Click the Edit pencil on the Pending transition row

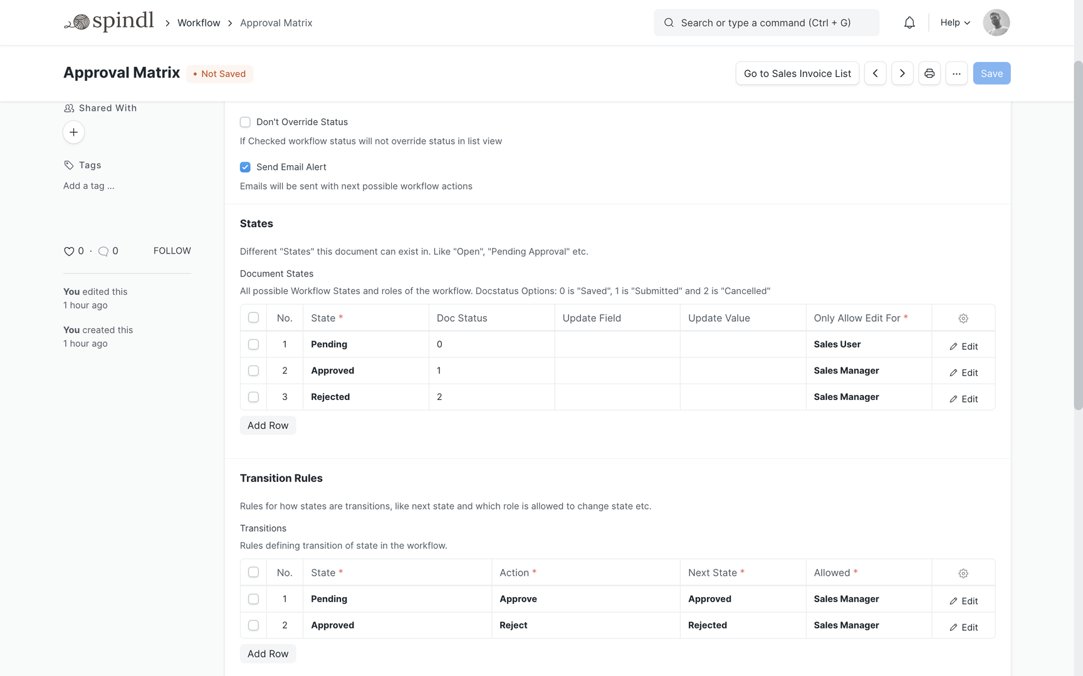click(963, 600)
